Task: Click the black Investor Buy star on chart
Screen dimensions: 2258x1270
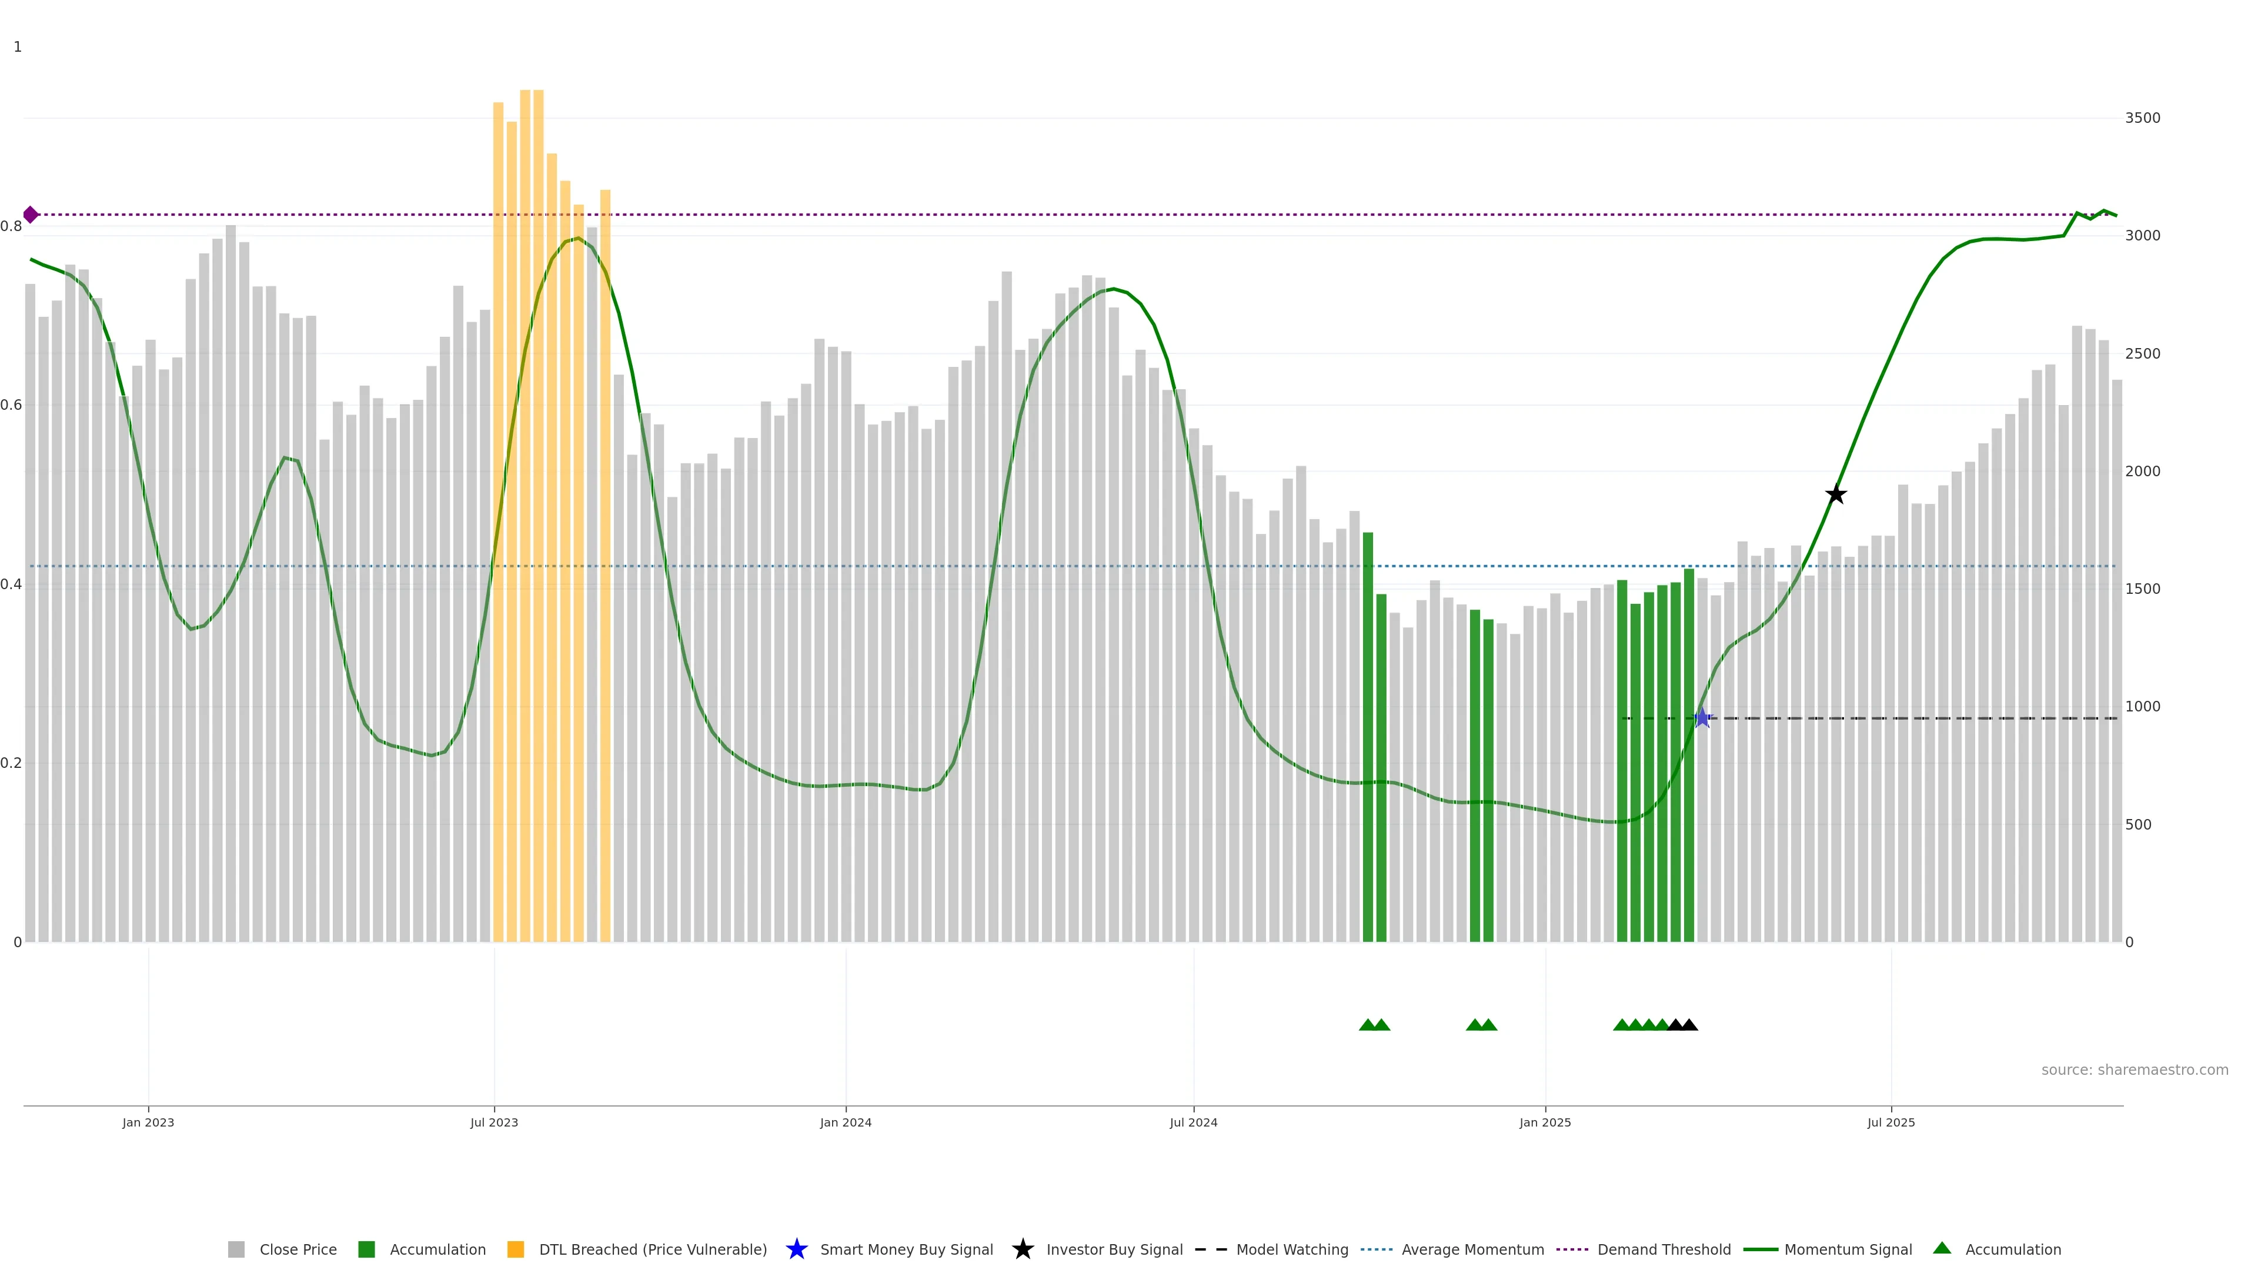Action: 1835,495
